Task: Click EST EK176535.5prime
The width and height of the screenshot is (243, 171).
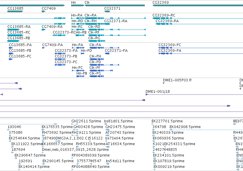Action: tap(57, 127)
